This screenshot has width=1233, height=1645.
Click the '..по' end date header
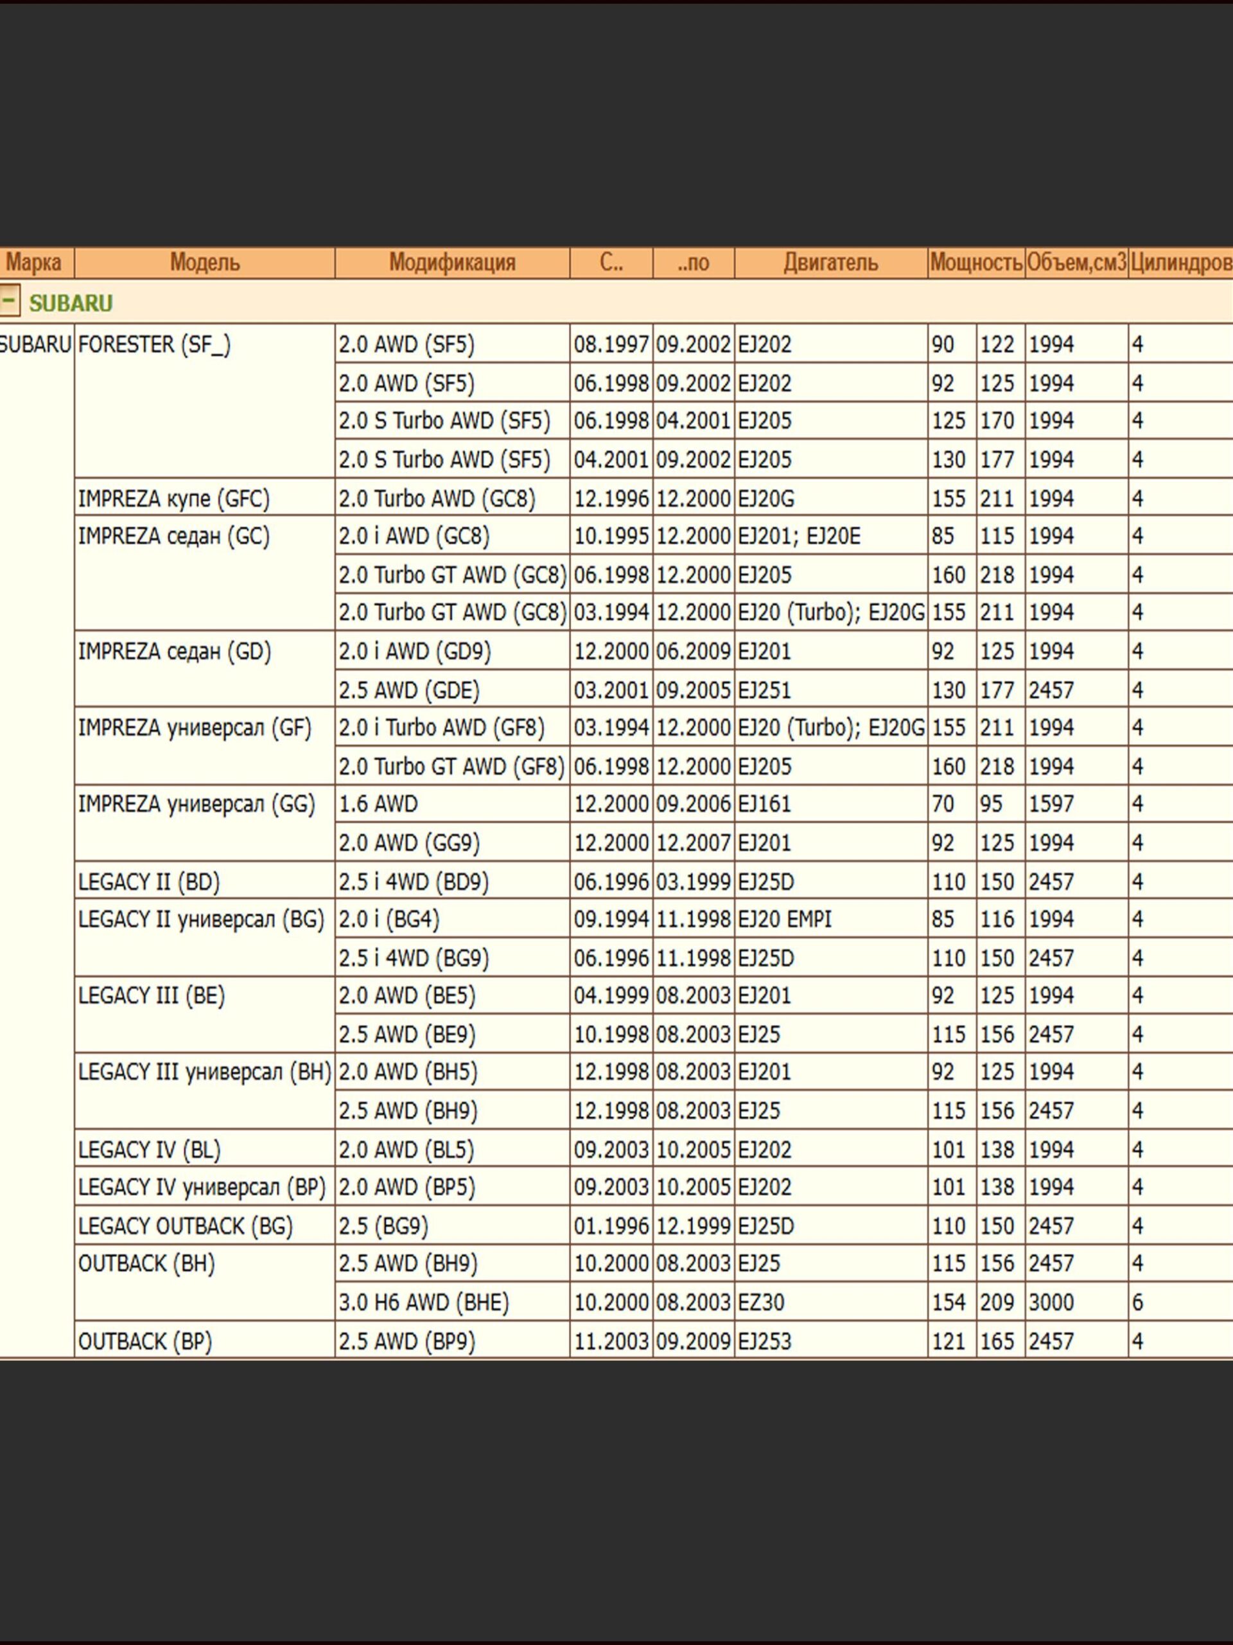point(693,263)
